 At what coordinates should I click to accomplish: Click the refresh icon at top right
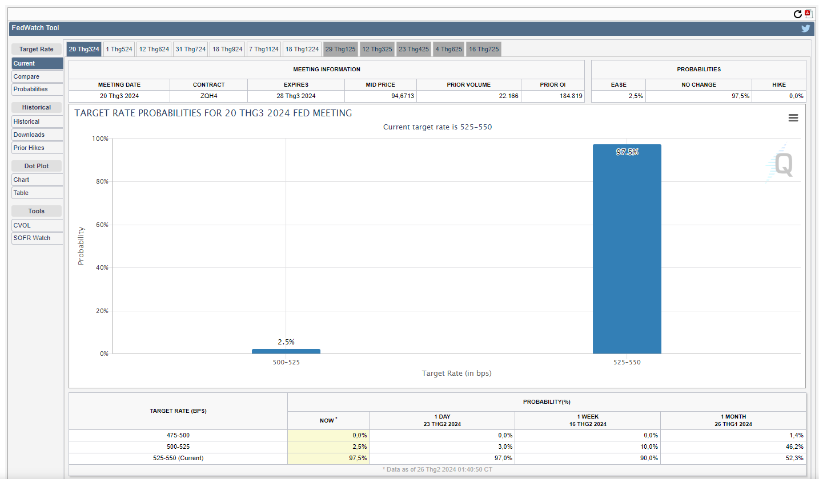(798, 14)
